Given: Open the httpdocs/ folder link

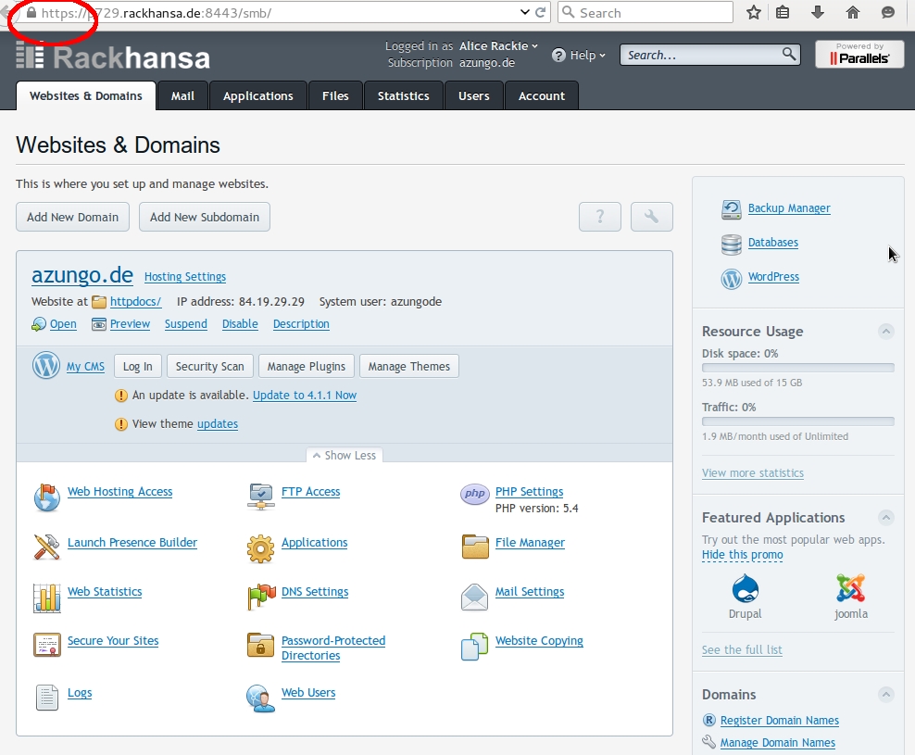Looking at the screenshot, I should [135, 302].
